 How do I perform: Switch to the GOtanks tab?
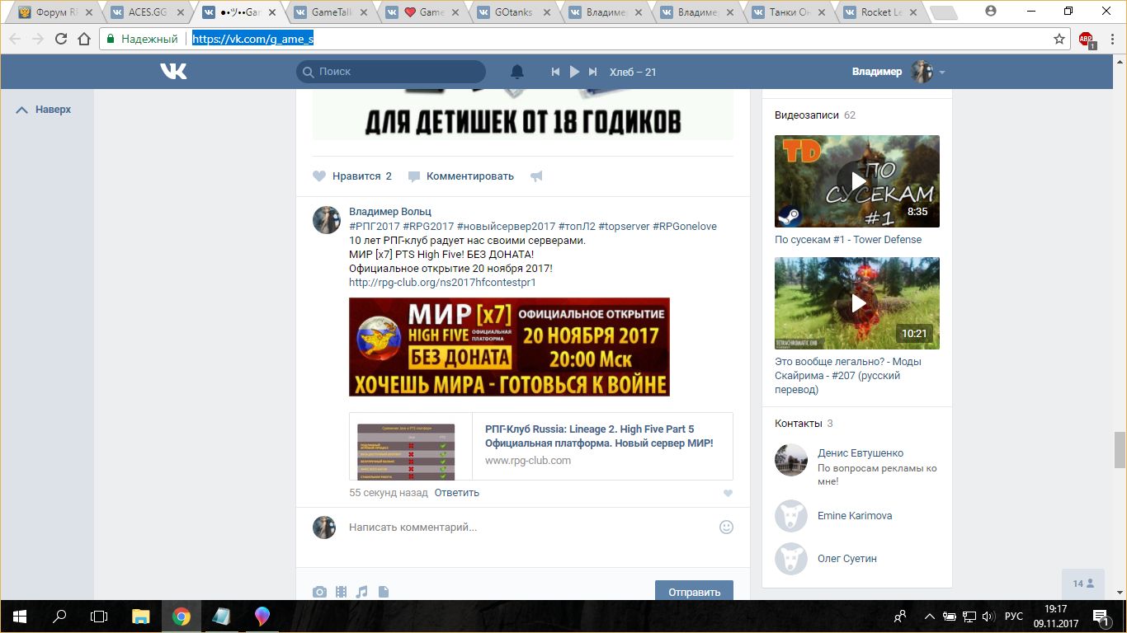point(515,12)
